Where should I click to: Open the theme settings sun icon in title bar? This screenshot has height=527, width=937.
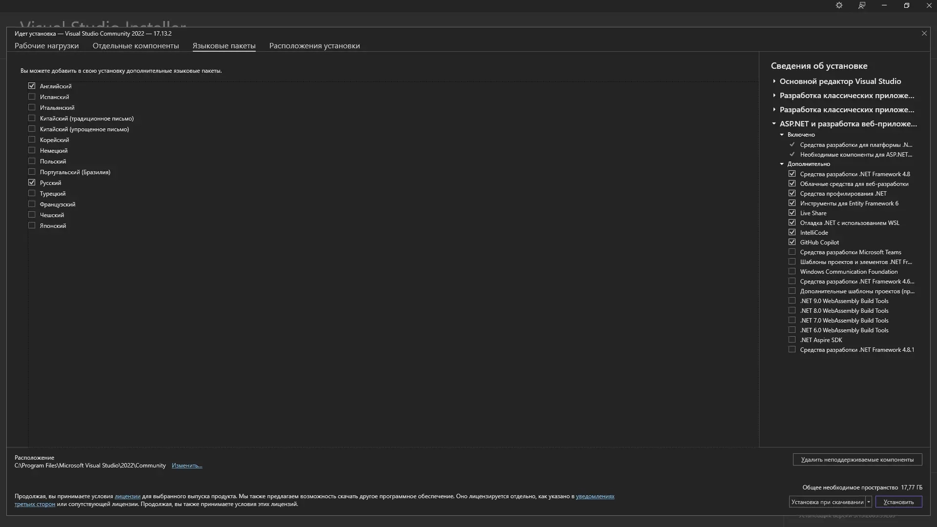point(839,5)
